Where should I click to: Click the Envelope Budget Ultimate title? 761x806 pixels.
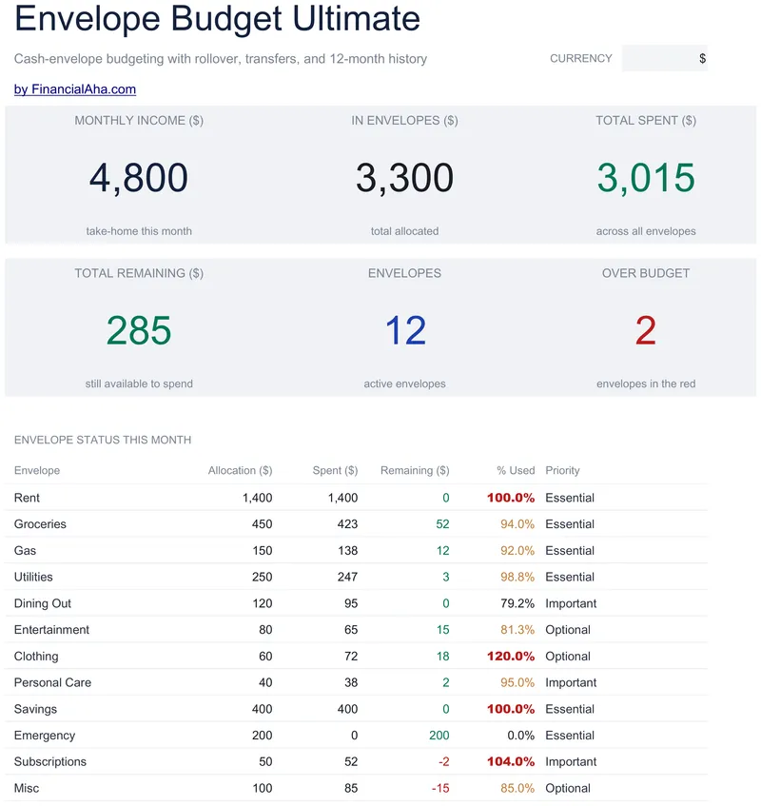[217, 18]
